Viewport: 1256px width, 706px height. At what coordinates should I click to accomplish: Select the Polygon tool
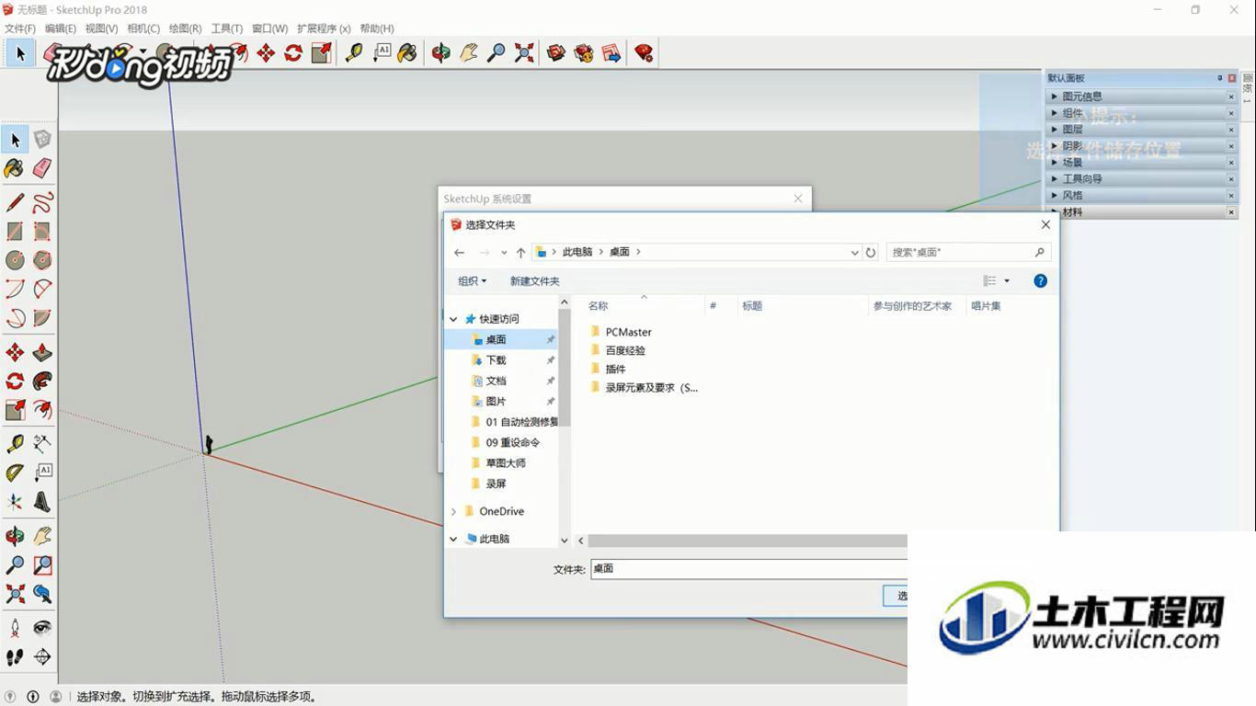(x=42, y=260)
